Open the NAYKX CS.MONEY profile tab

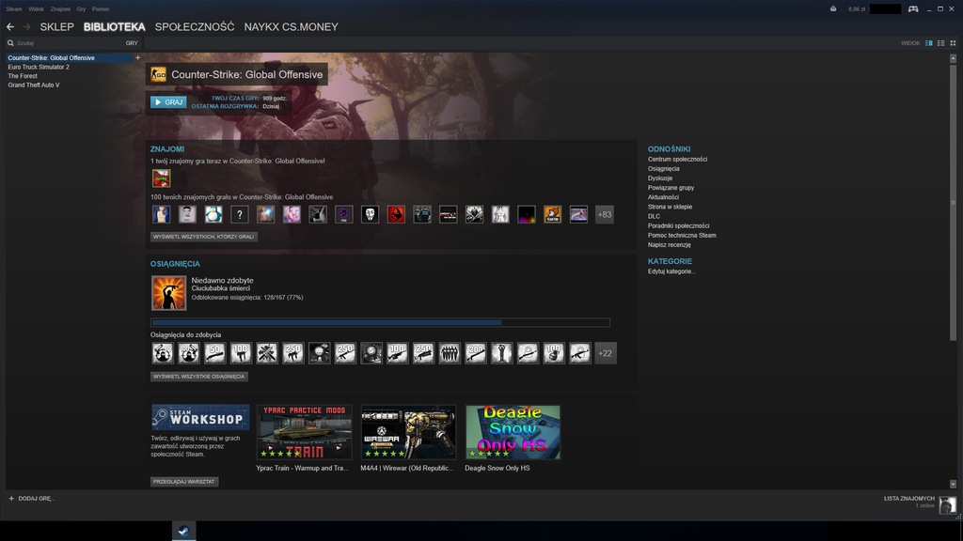[292, 27]
